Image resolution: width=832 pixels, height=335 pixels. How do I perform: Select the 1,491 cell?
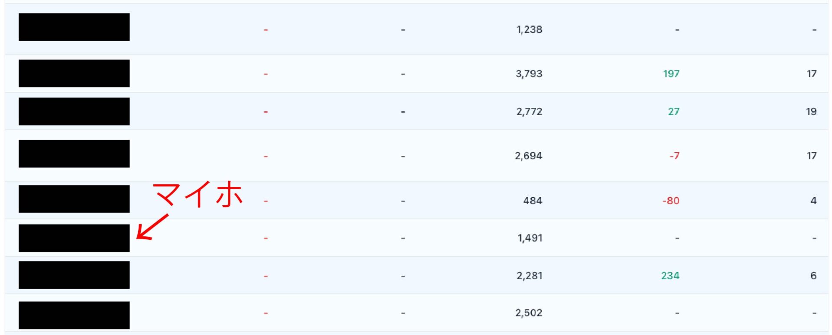point(530,238)
